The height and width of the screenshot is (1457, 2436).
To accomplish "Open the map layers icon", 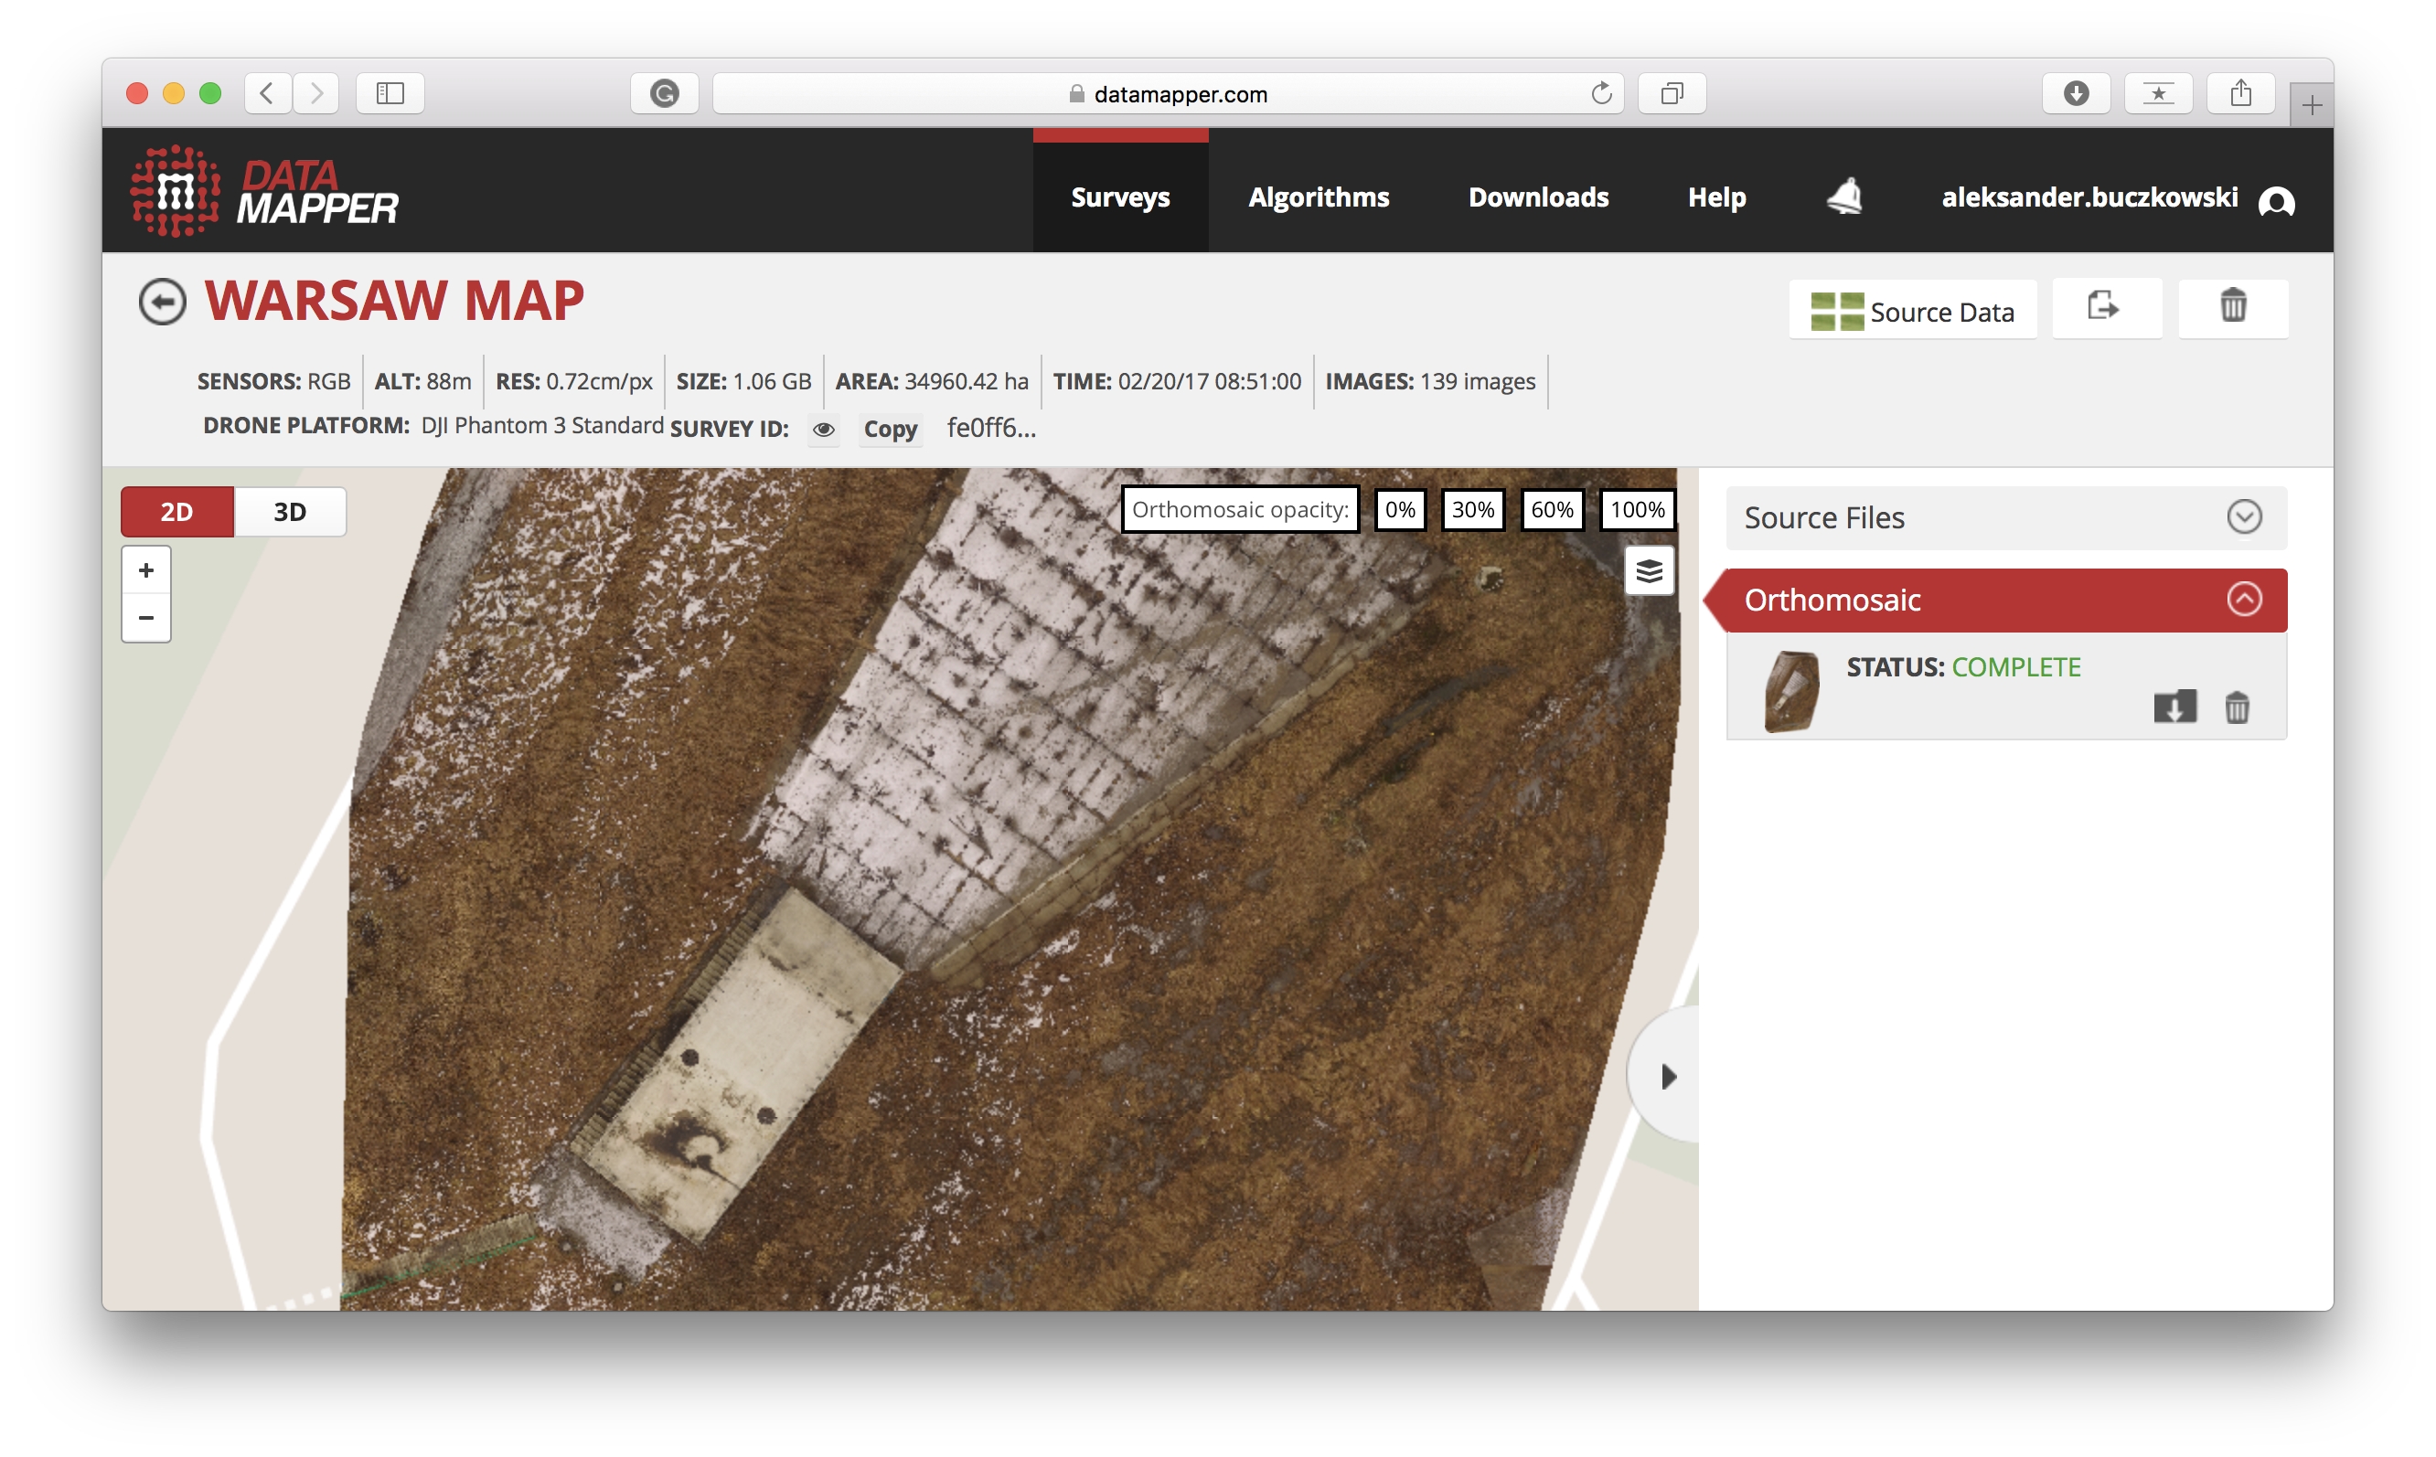I will coord(1650,570).
